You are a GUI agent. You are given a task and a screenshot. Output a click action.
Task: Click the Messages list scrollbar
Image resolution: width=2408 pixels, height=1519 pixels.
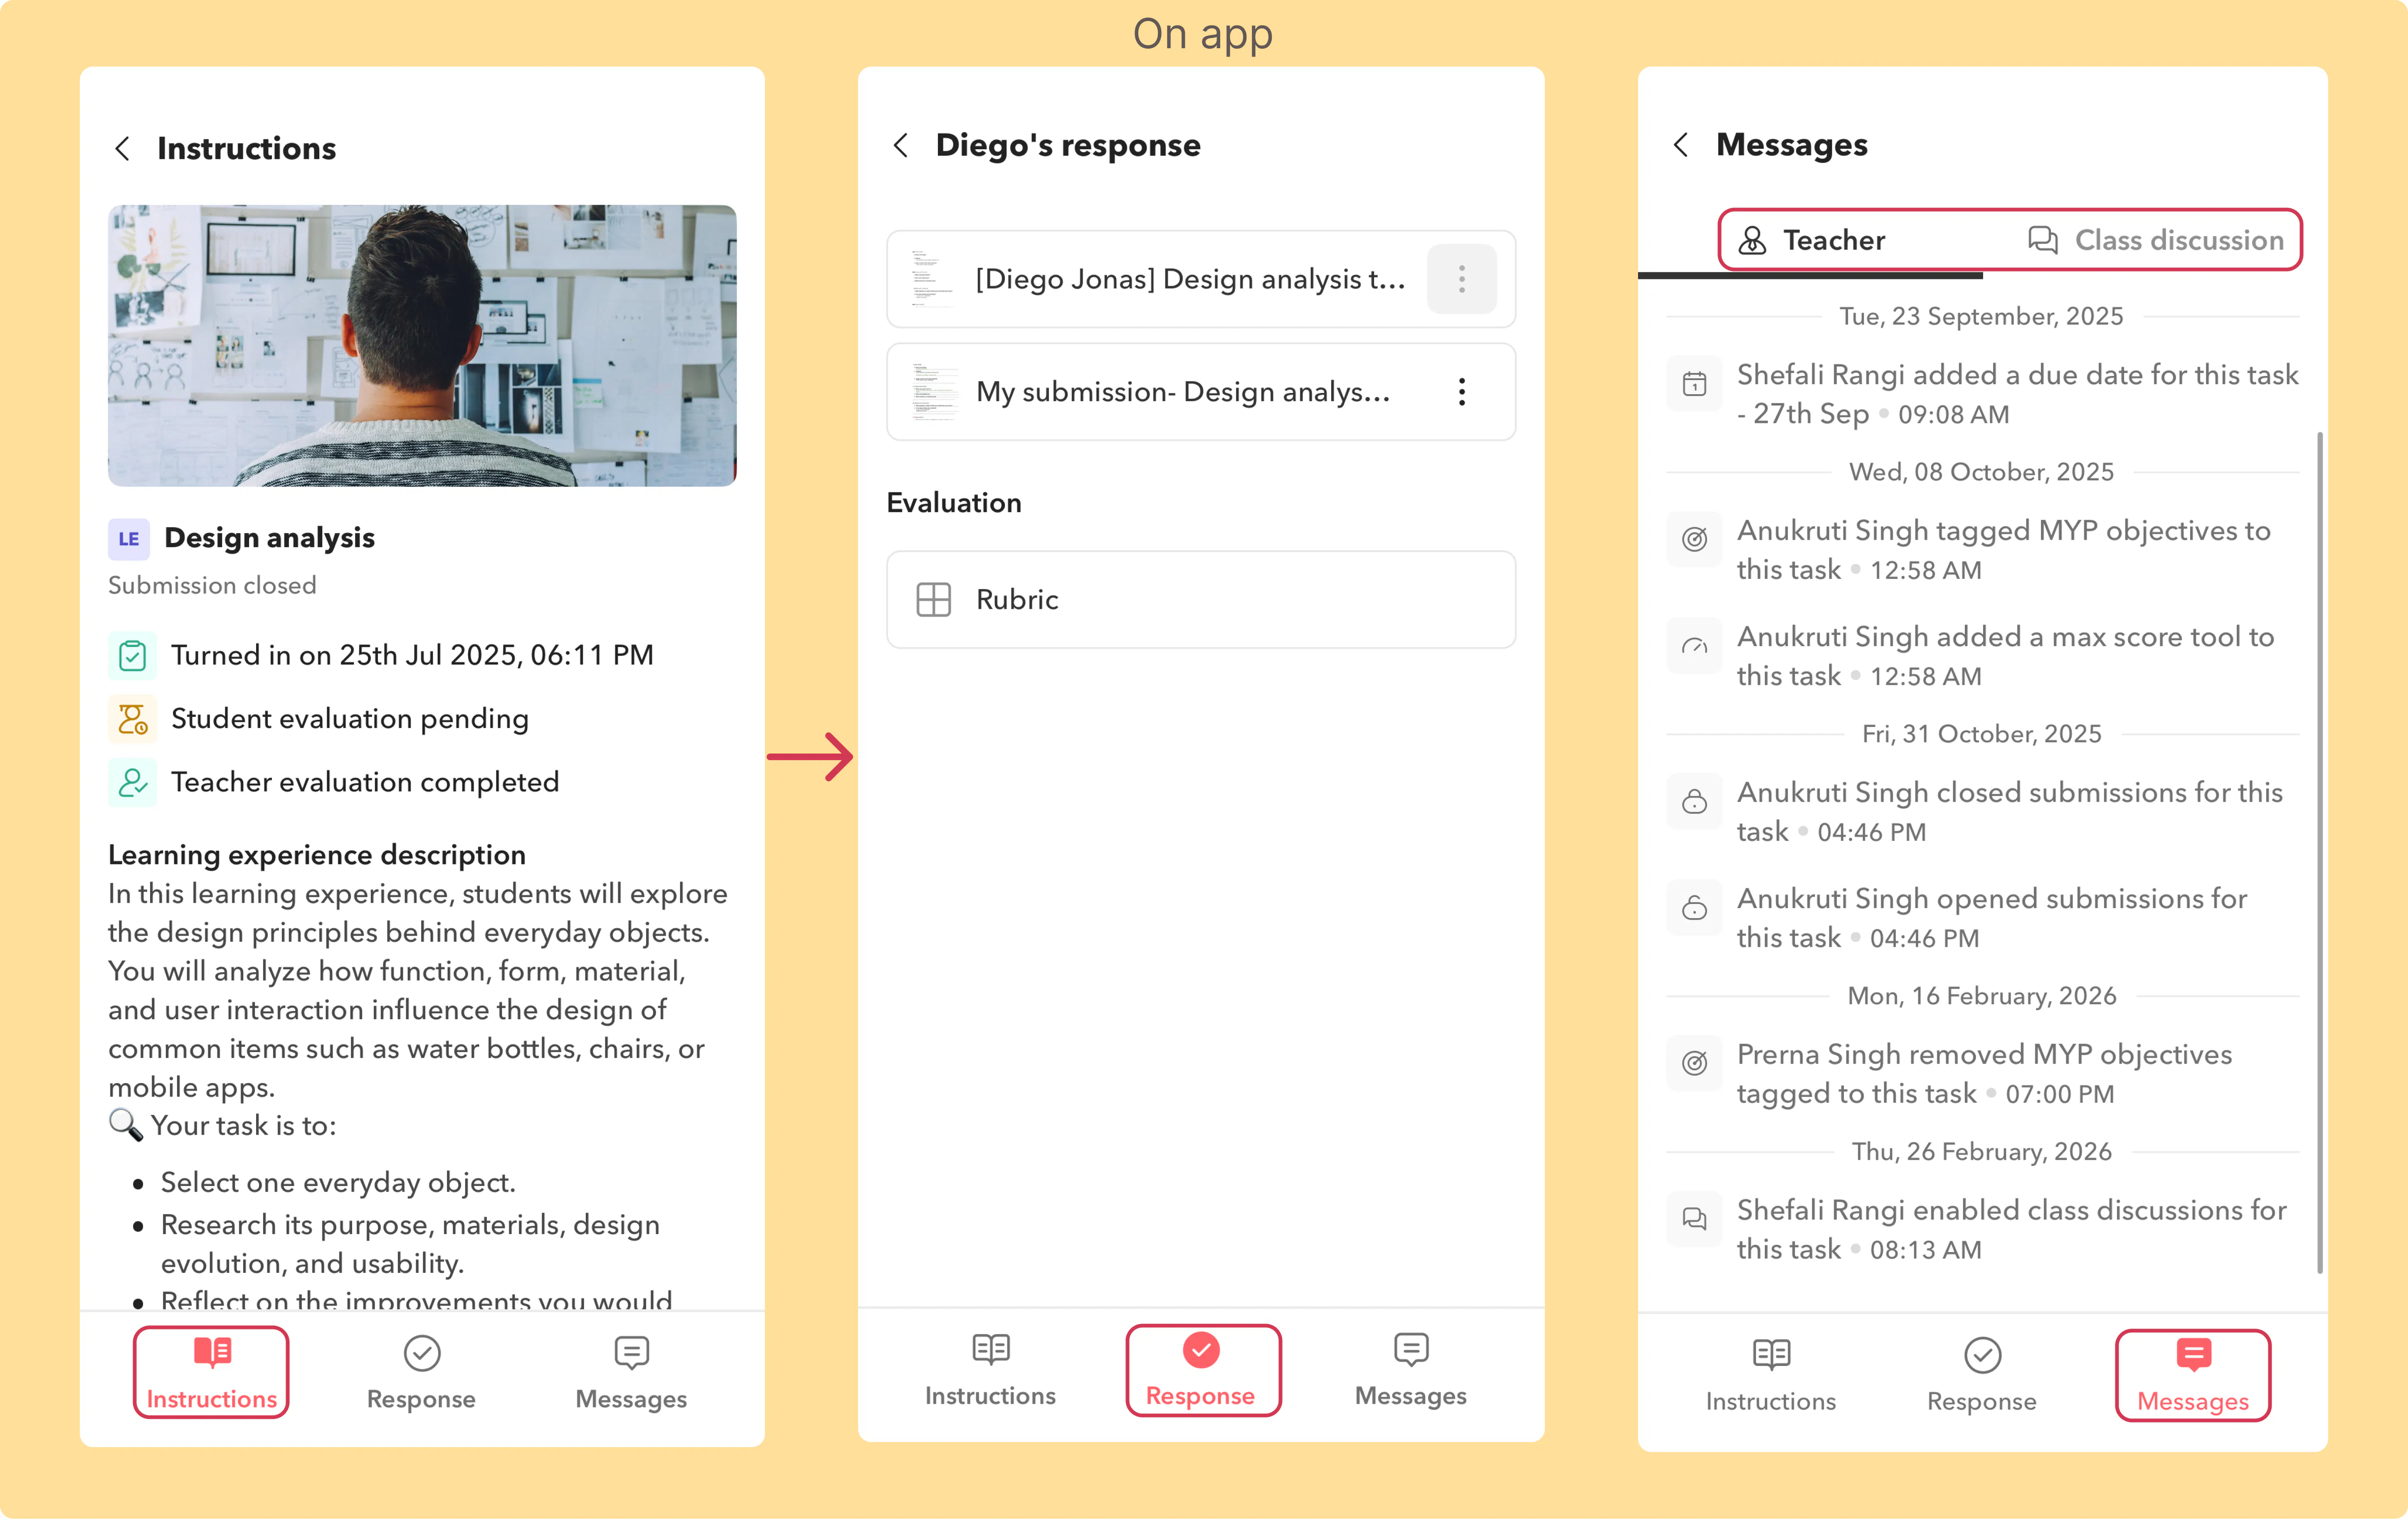[x=2319, y=853]
